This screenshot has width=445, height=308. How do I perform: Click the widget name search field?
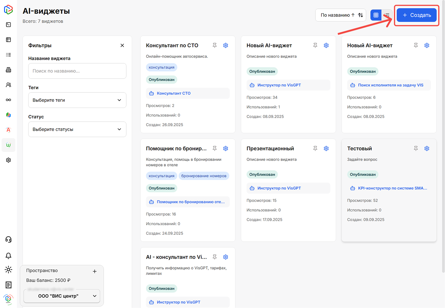point(77,71)
